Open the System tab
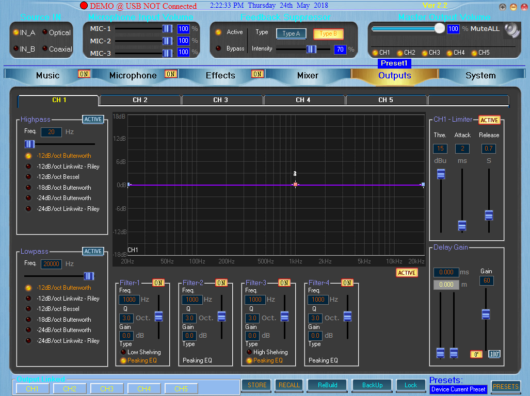This screenshot has height=396, width=530. point(480,75)
